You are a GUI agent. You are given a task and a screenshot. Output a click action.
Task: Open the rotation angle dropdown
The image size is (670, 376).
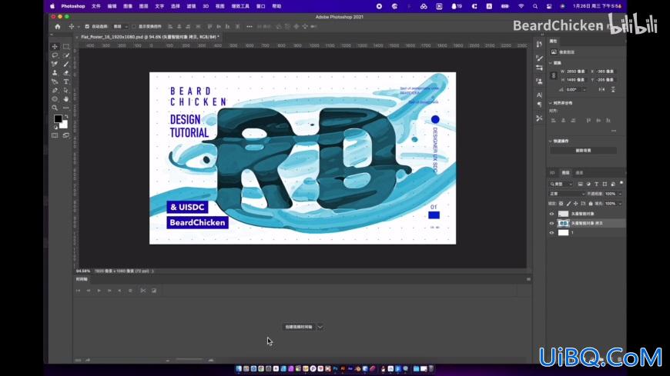(x=584, y=90)
